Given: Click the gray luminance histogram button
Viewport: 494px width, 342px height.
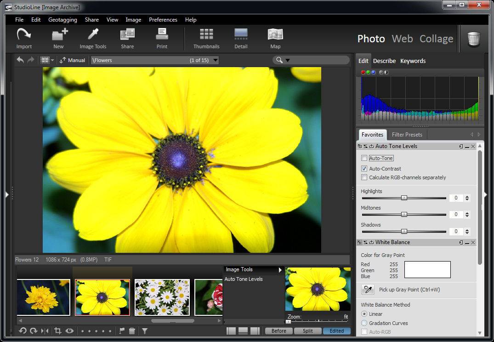Looking at the screenshot, I should tap(381, 72).
